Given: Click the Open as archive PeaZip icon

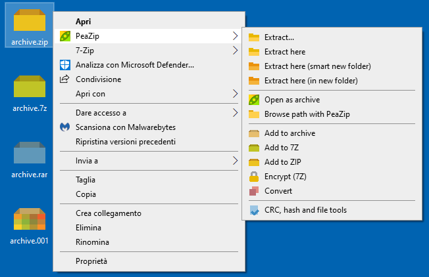Looking at the screenshot, I should pyautogui.click(x=254, y=100).
